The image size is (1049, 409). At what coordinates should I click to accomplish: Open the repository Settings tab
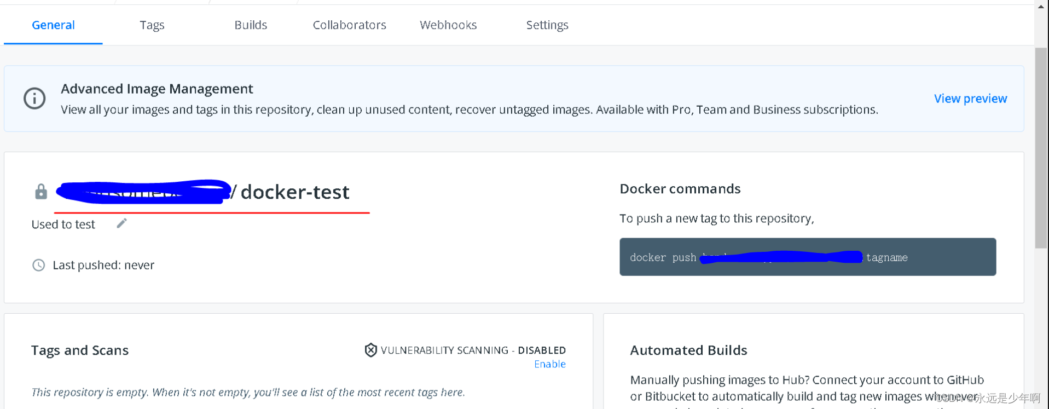pos(547,25)
